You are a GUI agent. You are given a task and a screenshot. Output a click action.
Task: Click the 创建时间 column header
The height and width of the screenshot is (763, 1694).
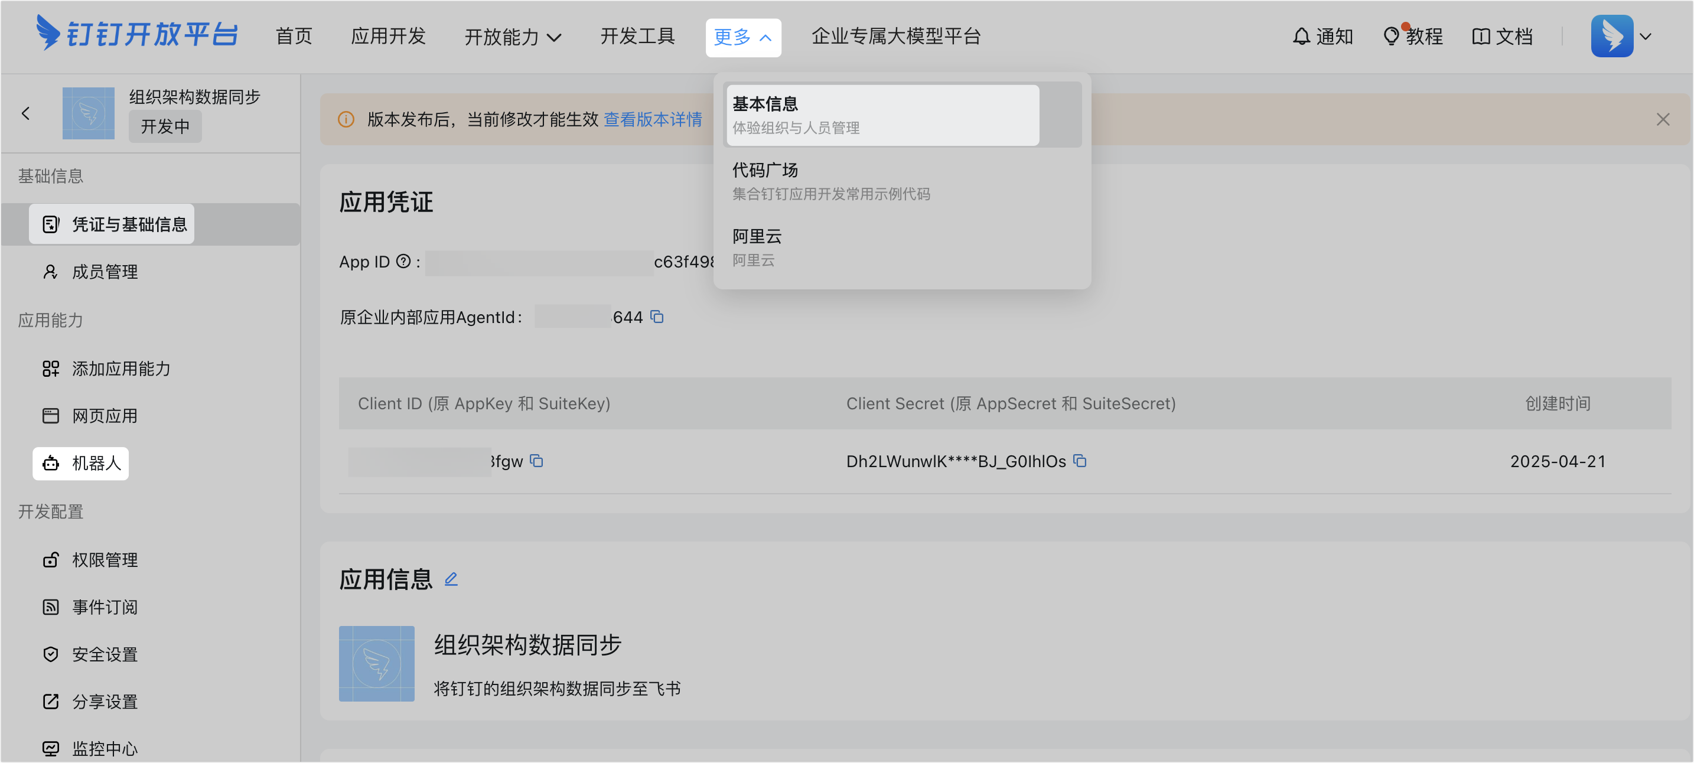click(1558, 403)
